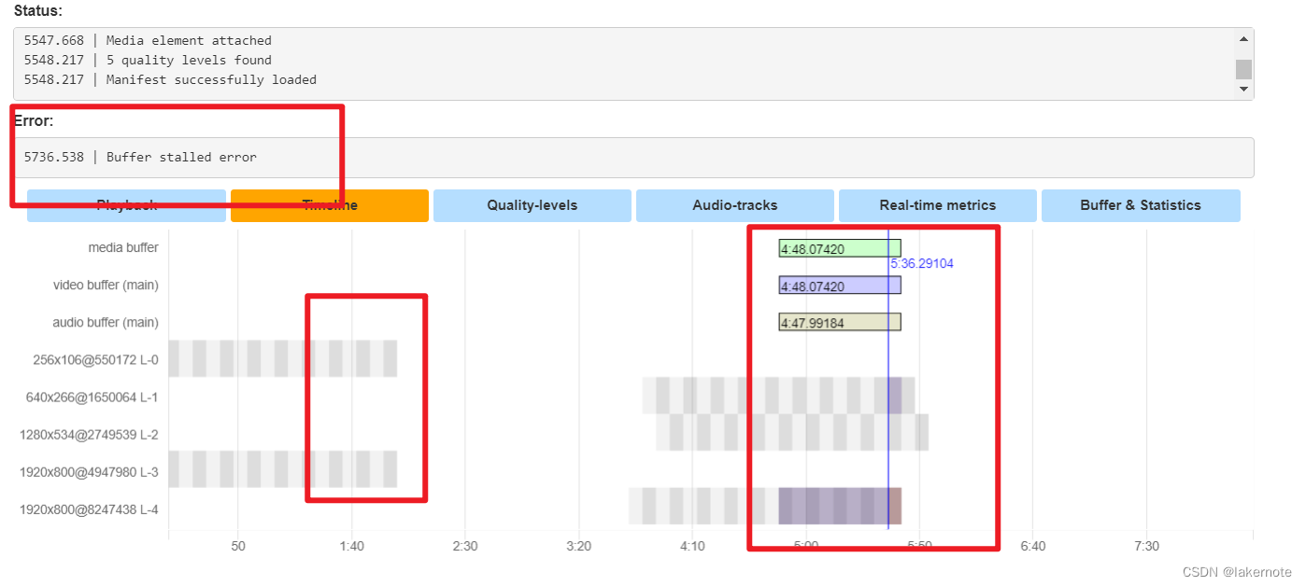Click the 'Buffer stalled error' message
Screen dimensions: 1306x586
tap(181, 157)
